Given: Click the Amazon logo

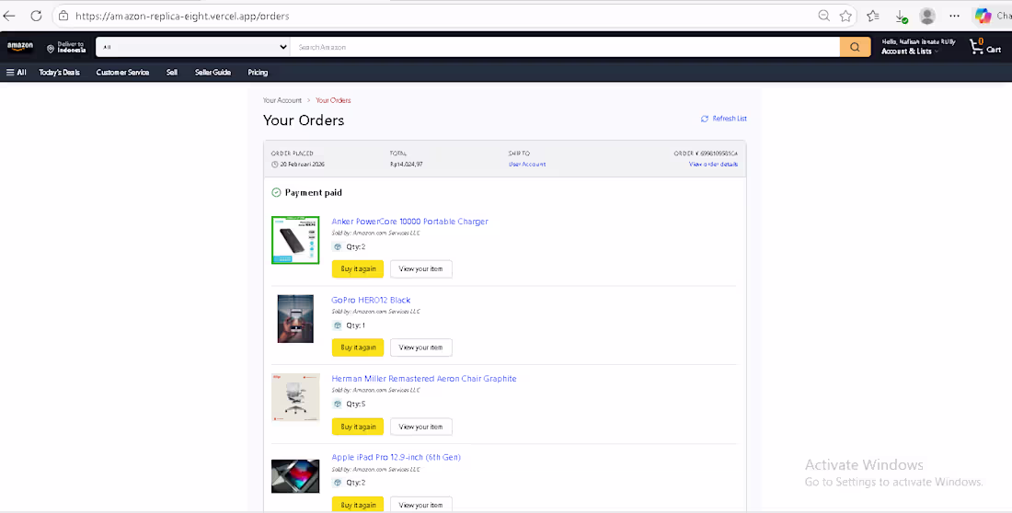Looking at the screenshot, I should [x=20, y=47].
